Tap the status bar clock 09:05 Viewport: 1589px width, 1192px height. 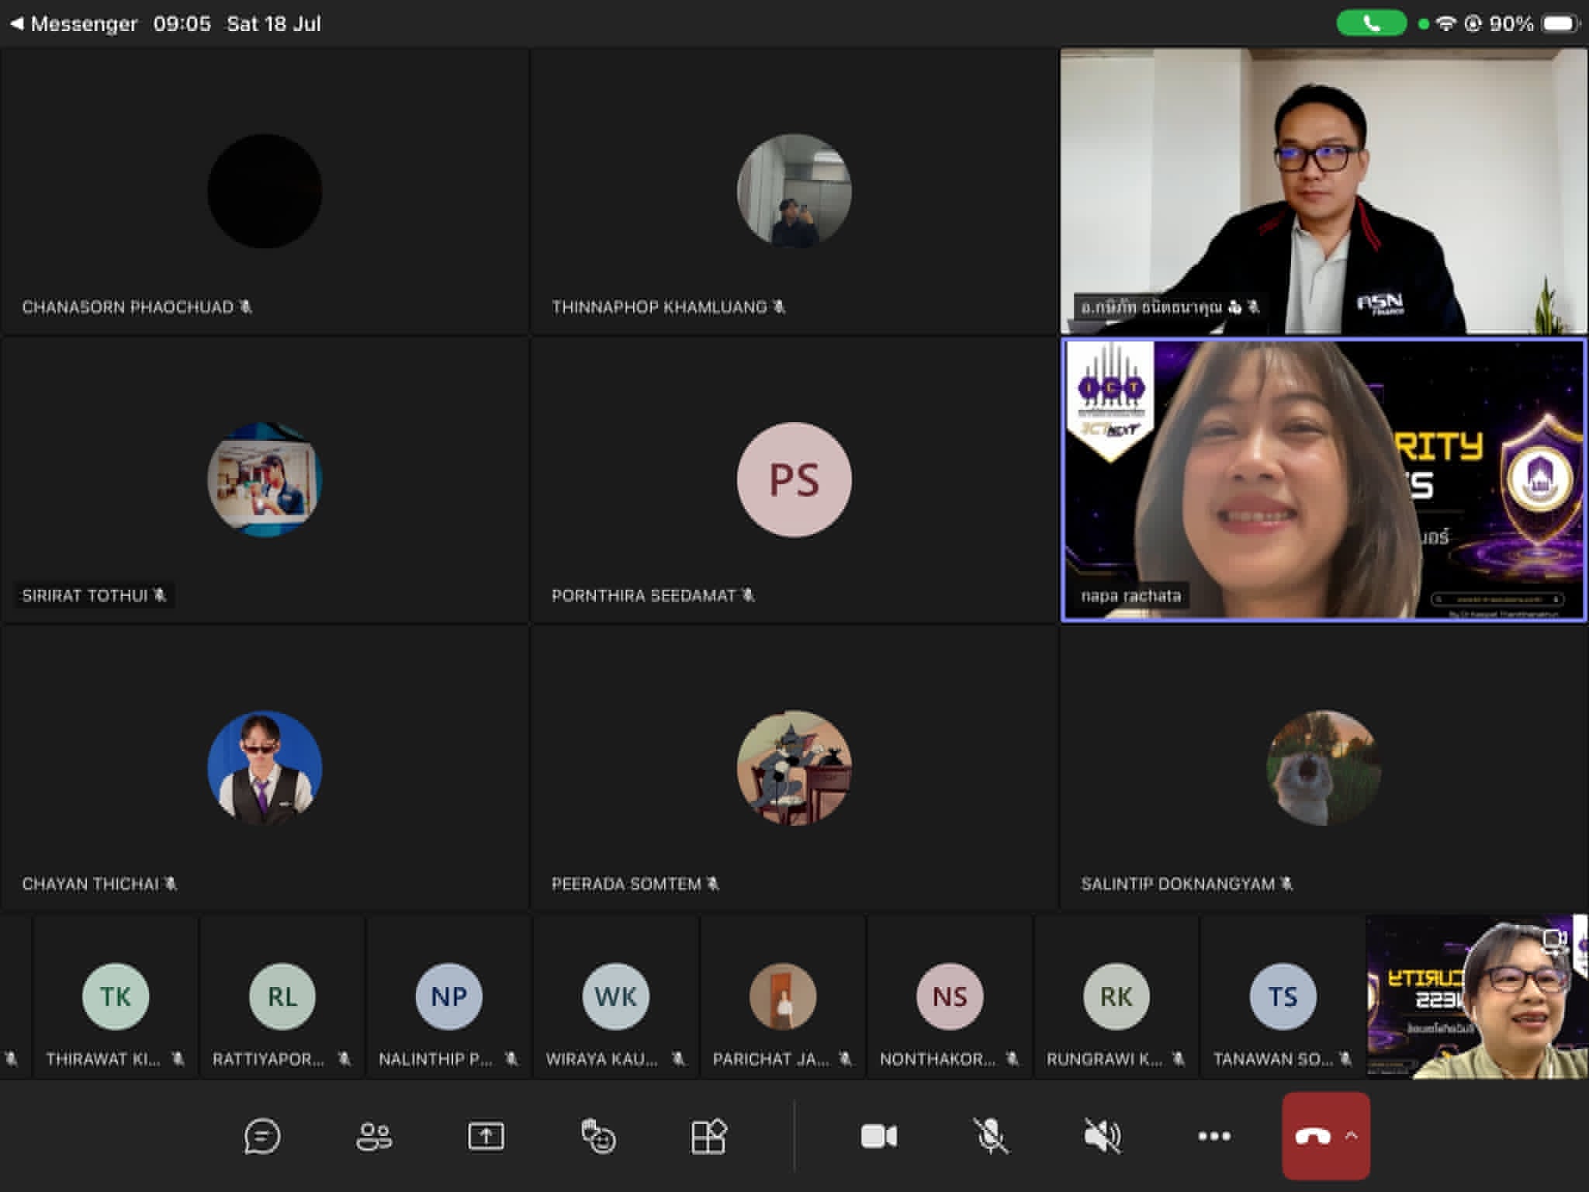(182, 24)
